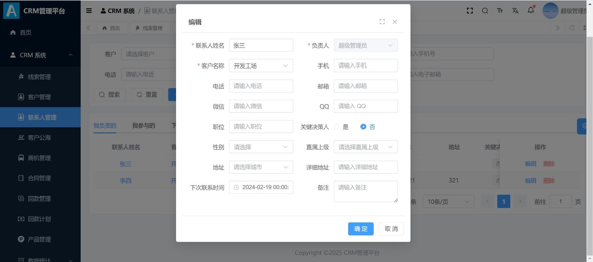
Task: Toggle fullscreen mode icon in header
Action: point(470,11)
